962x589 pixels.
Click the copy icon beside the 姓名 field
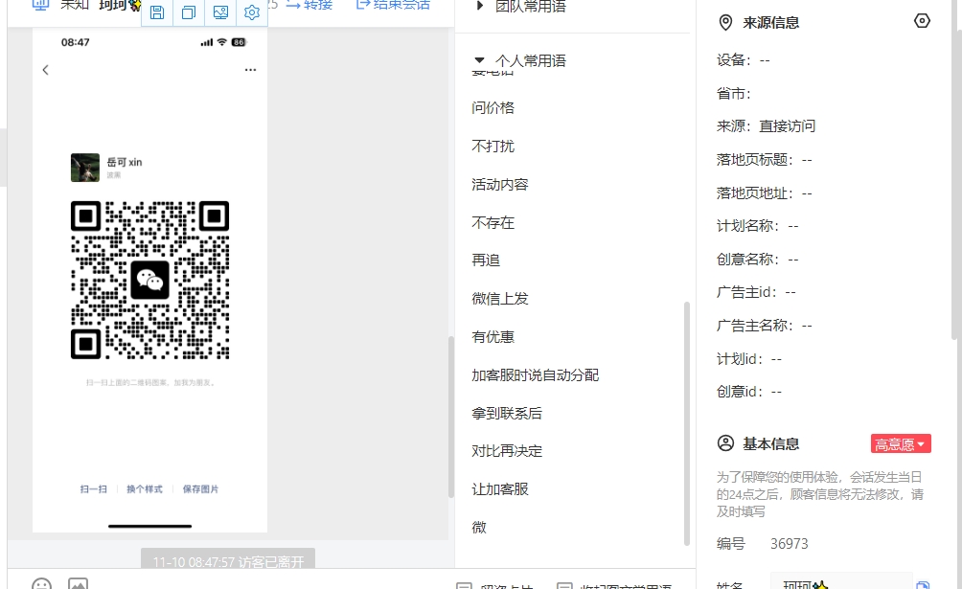click(922, 585)
